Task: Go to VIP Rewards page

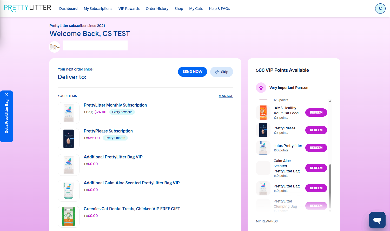Action: (x=129, y=9)
